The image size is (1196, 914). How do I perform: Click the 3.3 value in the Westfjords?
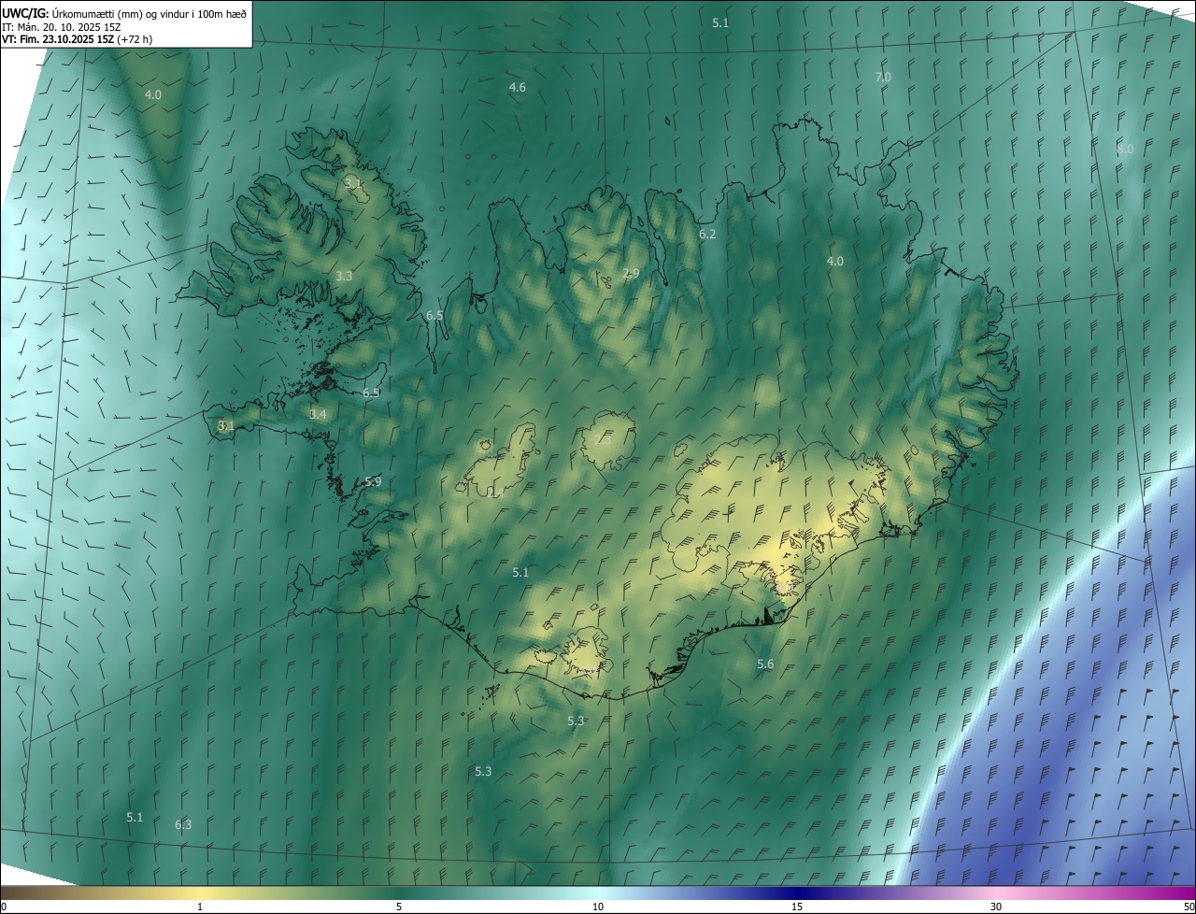coord(344,276)
